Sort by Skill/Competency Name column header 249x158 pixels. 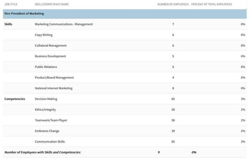[x=52, y=4]
